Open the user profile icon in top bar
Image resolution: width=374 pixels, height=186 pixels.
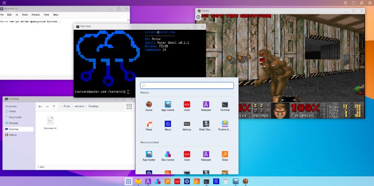pos(370,3)
